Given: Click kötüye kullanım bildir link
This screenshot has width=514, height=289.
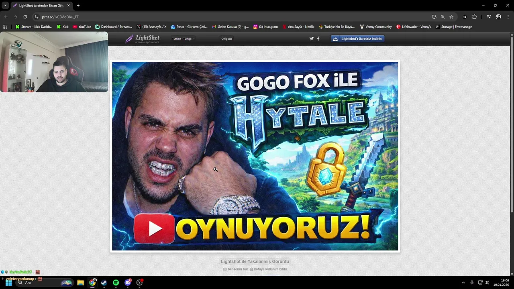Looking at the screenshot, I should (x=269, y=269).
